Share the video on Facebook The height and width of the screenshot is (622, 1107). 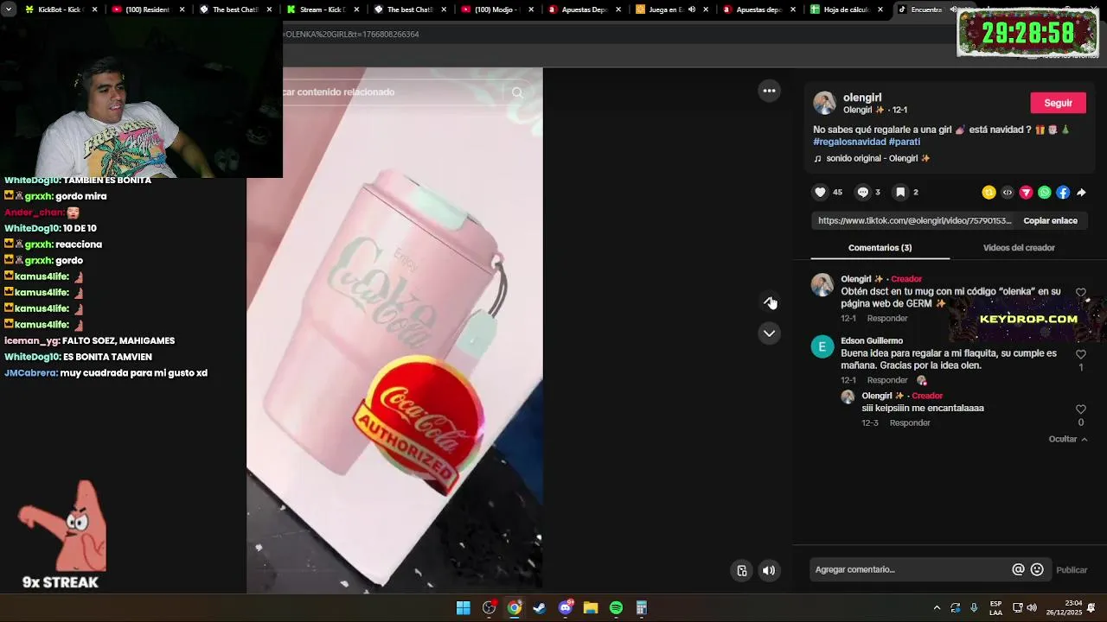coord(1063,193)
